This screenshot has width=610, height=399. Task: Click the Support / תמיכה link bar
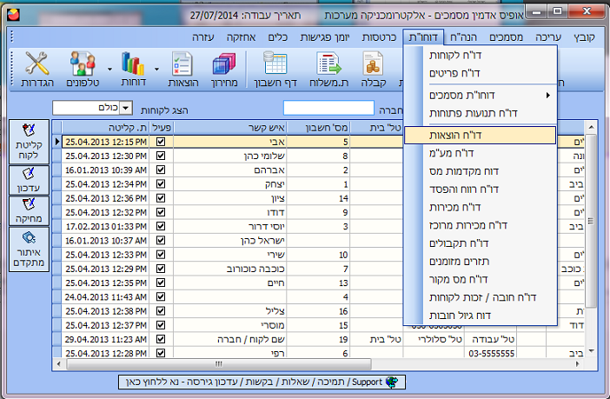pyautogui.click(x=262, y=382)
